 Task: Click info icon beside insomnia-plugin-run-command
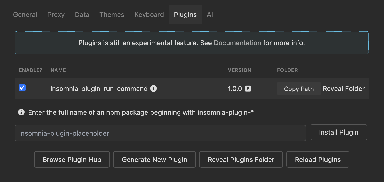pyautogui.click(x=154, y=89)
